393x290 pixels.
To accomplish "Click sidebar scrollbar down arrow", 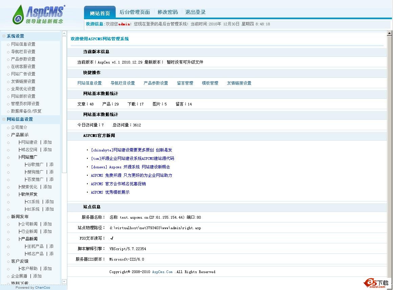I will pos(64,281).
